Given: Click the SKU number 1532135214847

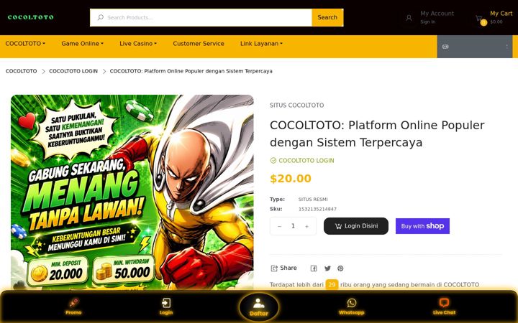Looking at the screenshot, I should (317, 209).
